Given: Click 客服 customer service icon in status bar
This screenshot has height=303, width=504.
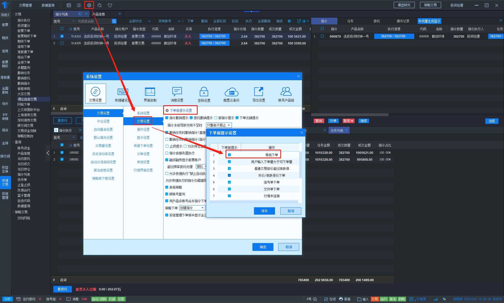Looking at the screenshot, I should 341,299.
